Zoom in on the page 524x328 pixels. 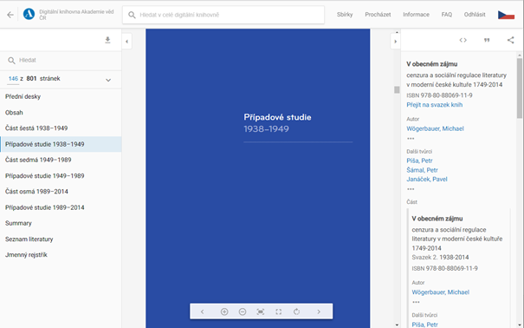[x=224, y=312]
